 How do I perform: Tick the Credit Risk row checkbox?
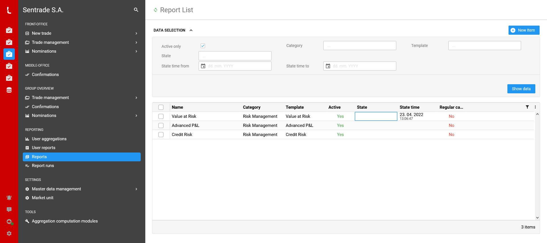coord(161,135)
